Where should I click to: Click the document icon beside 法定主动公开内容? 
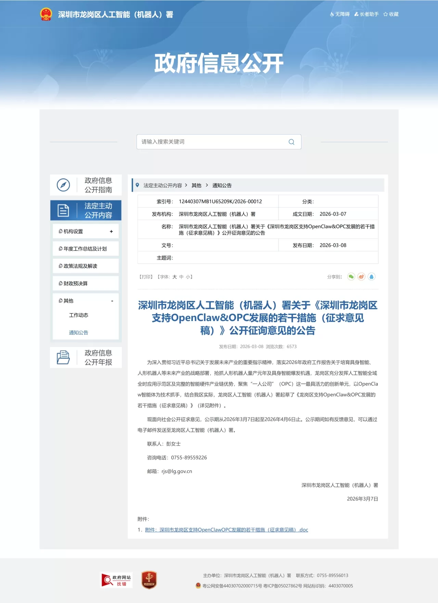(x=63, y=210)
